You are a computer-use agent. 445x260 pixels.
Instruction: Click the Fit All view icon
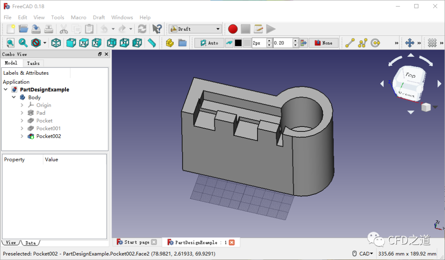10,43
